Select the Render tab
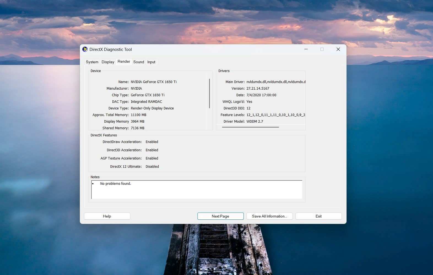The height and width of the screenshot is (275, 433). 124,62
